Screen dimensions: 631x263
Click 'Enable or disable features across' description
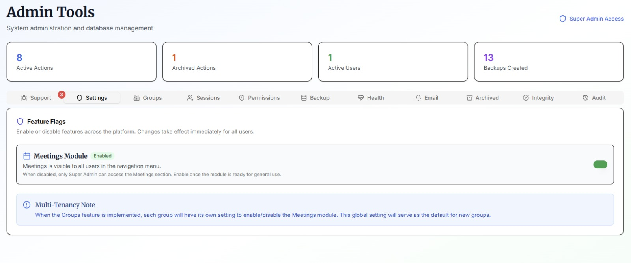(135, 131)
